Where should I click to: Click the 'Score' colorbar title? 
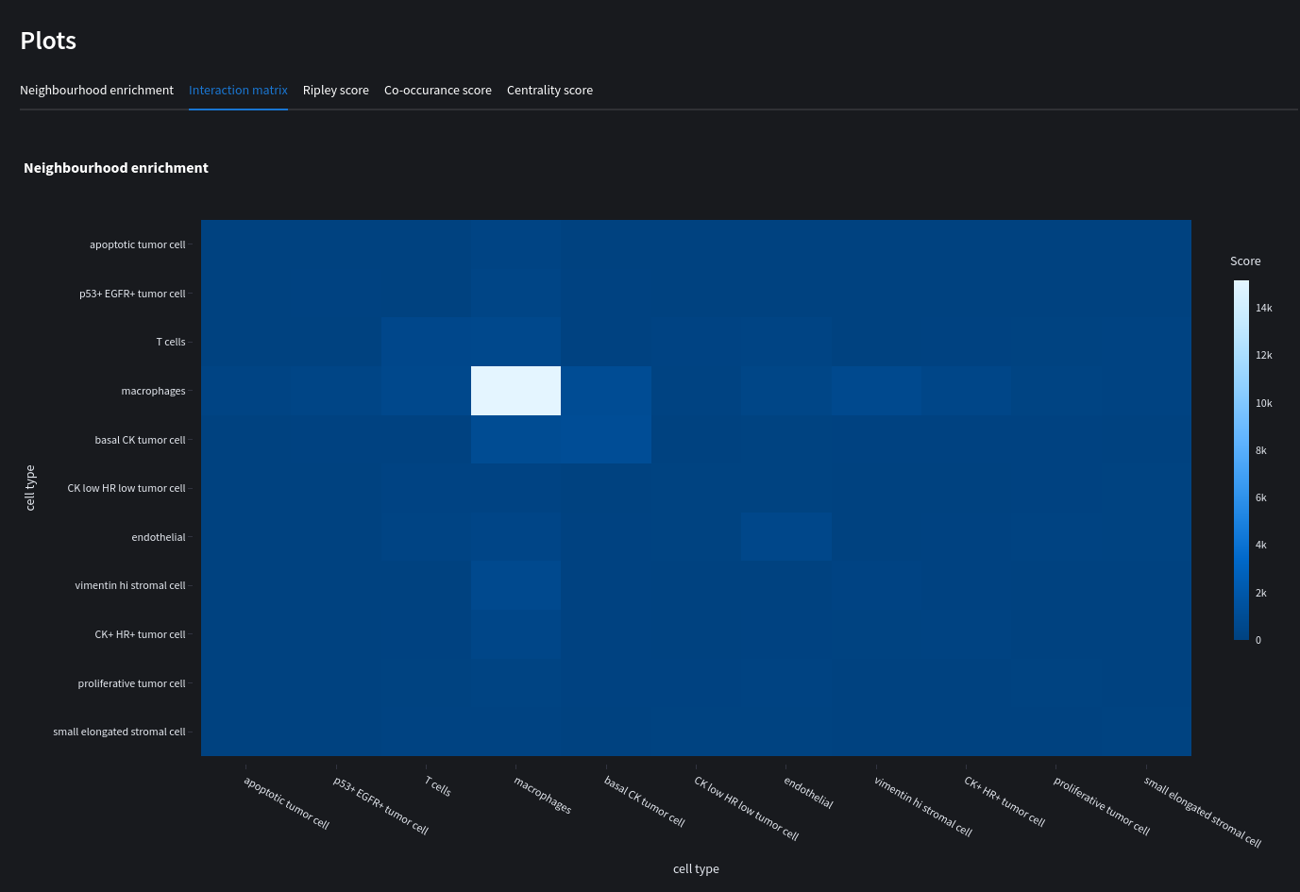pyautogui.click(x=1245, y=261)
